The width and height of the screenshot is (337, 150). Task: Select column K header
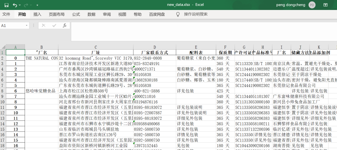click(x=319, y=47)
